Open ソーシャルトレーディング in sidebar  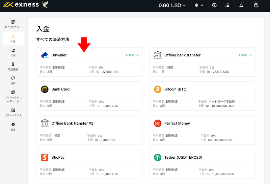click(13, 97)
